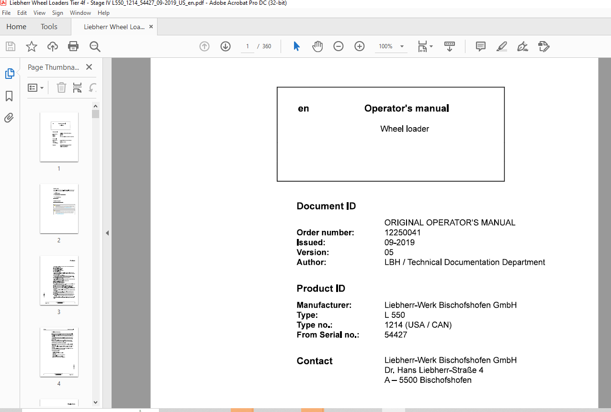Image resolution: width=611 pixels, height=412 pixels.
Task: Upload file to cloud icon
Action: pyautogui.click(x=53, y=46)
